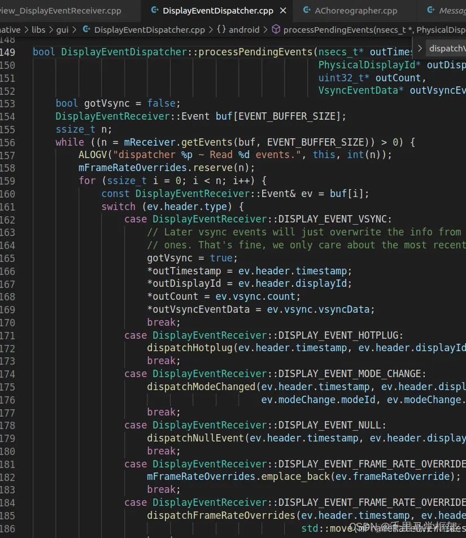Open the DisplayEventDispatcher.cpp breadcrumb dropdown
This screenshot has height=538, width=466.
149,30
